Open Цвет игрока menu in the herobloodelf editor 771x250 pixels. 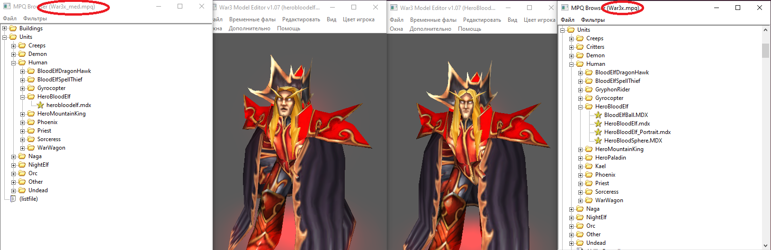tap(359, 19)
